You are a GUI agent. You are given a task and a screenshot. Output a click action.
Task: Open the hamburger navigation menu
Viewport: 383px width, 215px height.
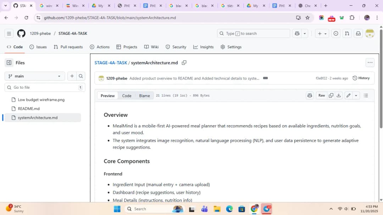point(9,33)
